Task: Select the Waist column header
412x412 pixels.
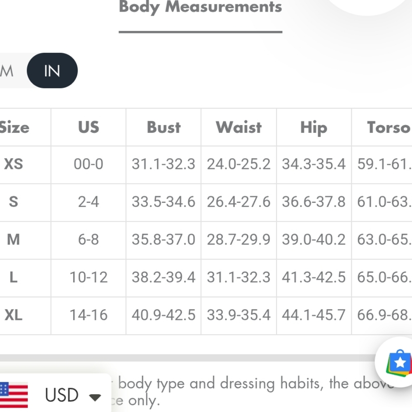Action: [x=239, y=127]
